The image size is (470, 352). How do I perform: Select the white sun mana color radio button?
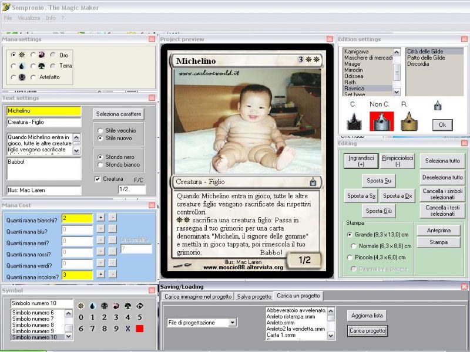[x=13, y=55]
